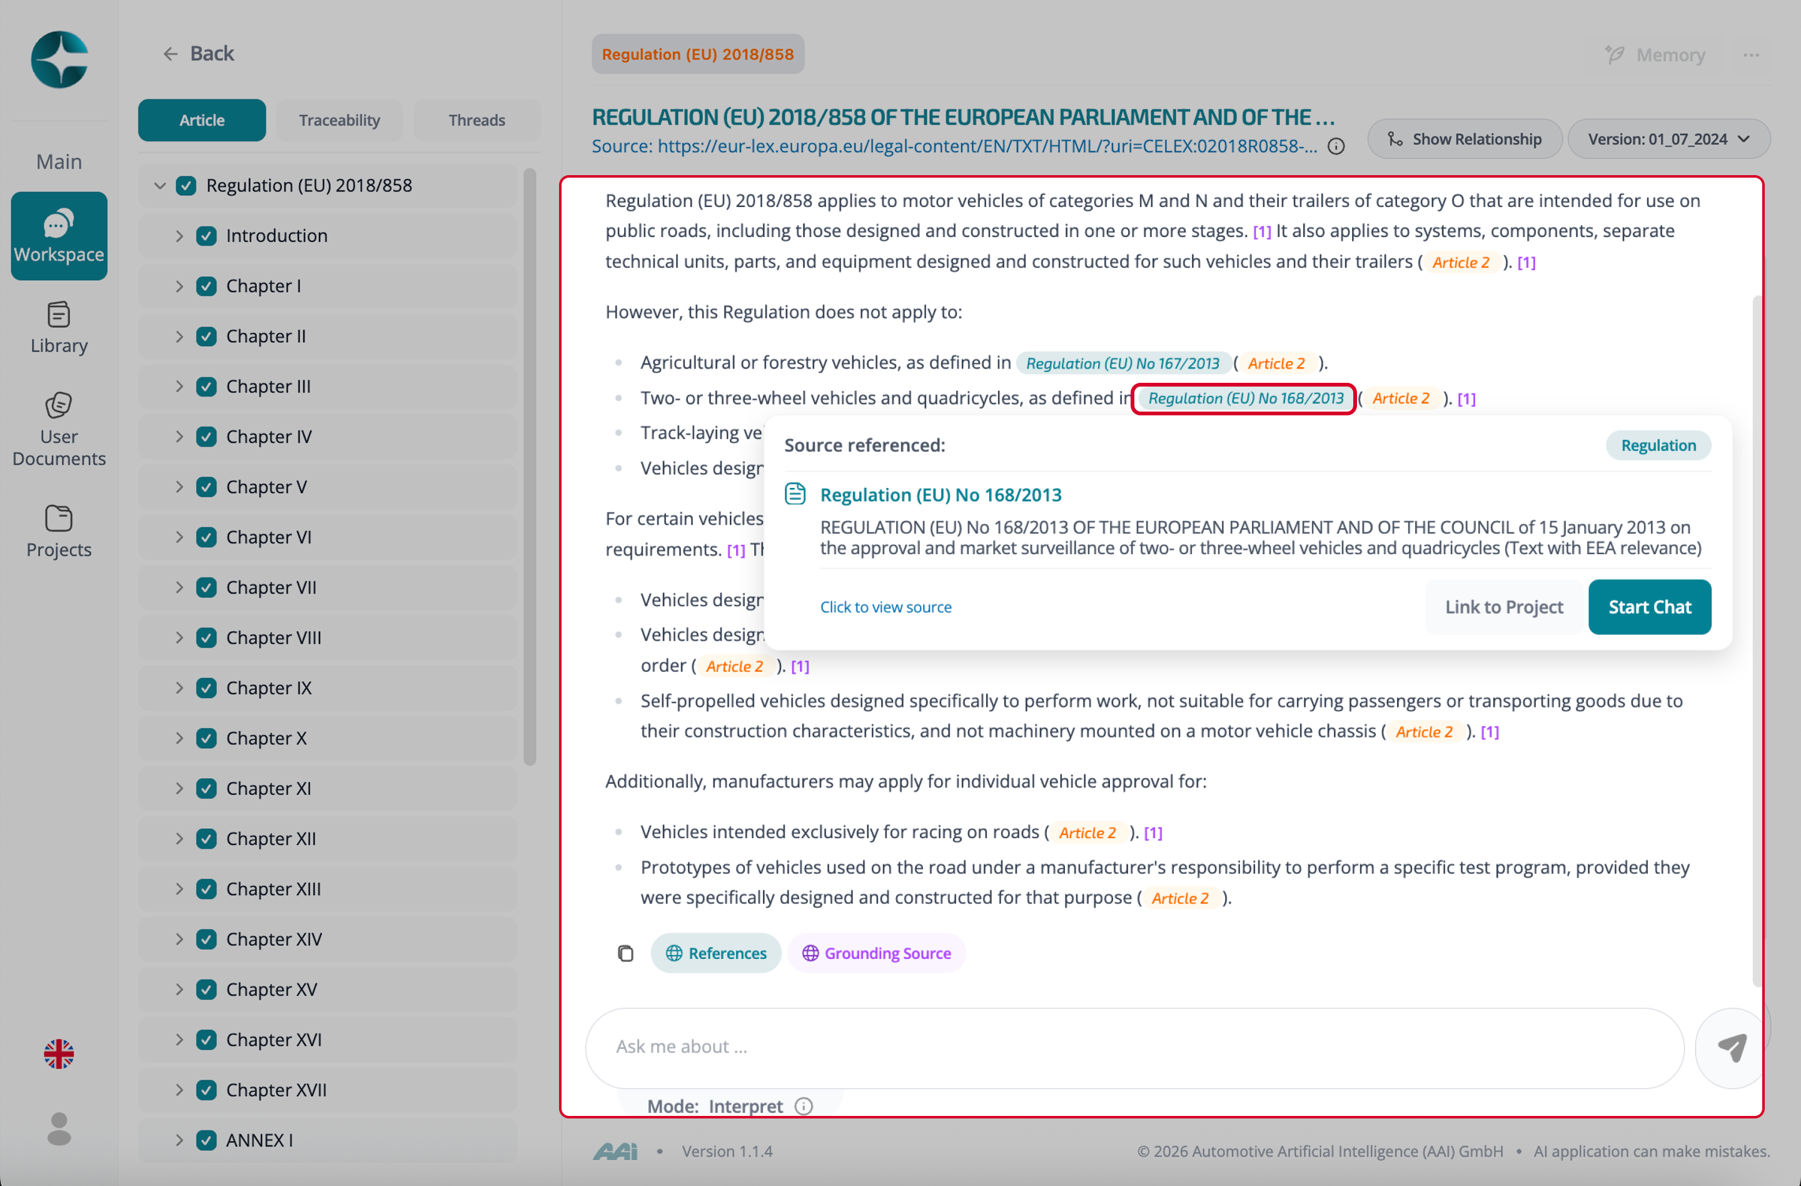Viewport: 1801px width, 1186px height.
Task: Switch to the Threads tab
Action: tap(477, 119)
